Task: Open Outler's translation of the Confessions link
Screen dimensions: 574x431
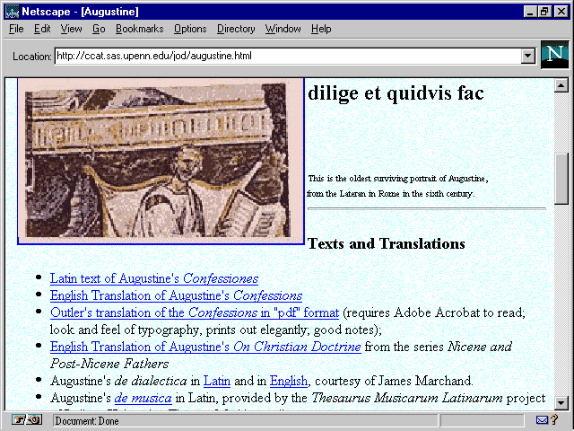Action: click(x=194, y=313)
